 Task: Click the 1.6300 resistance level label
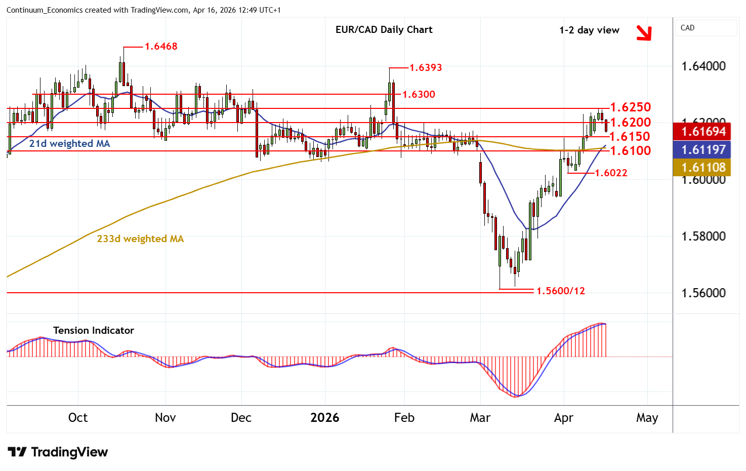coord(419,94)
